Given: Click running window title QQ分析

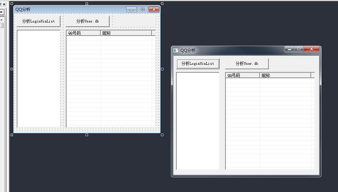Looking at the screenshot, I should tap(188, 50).
